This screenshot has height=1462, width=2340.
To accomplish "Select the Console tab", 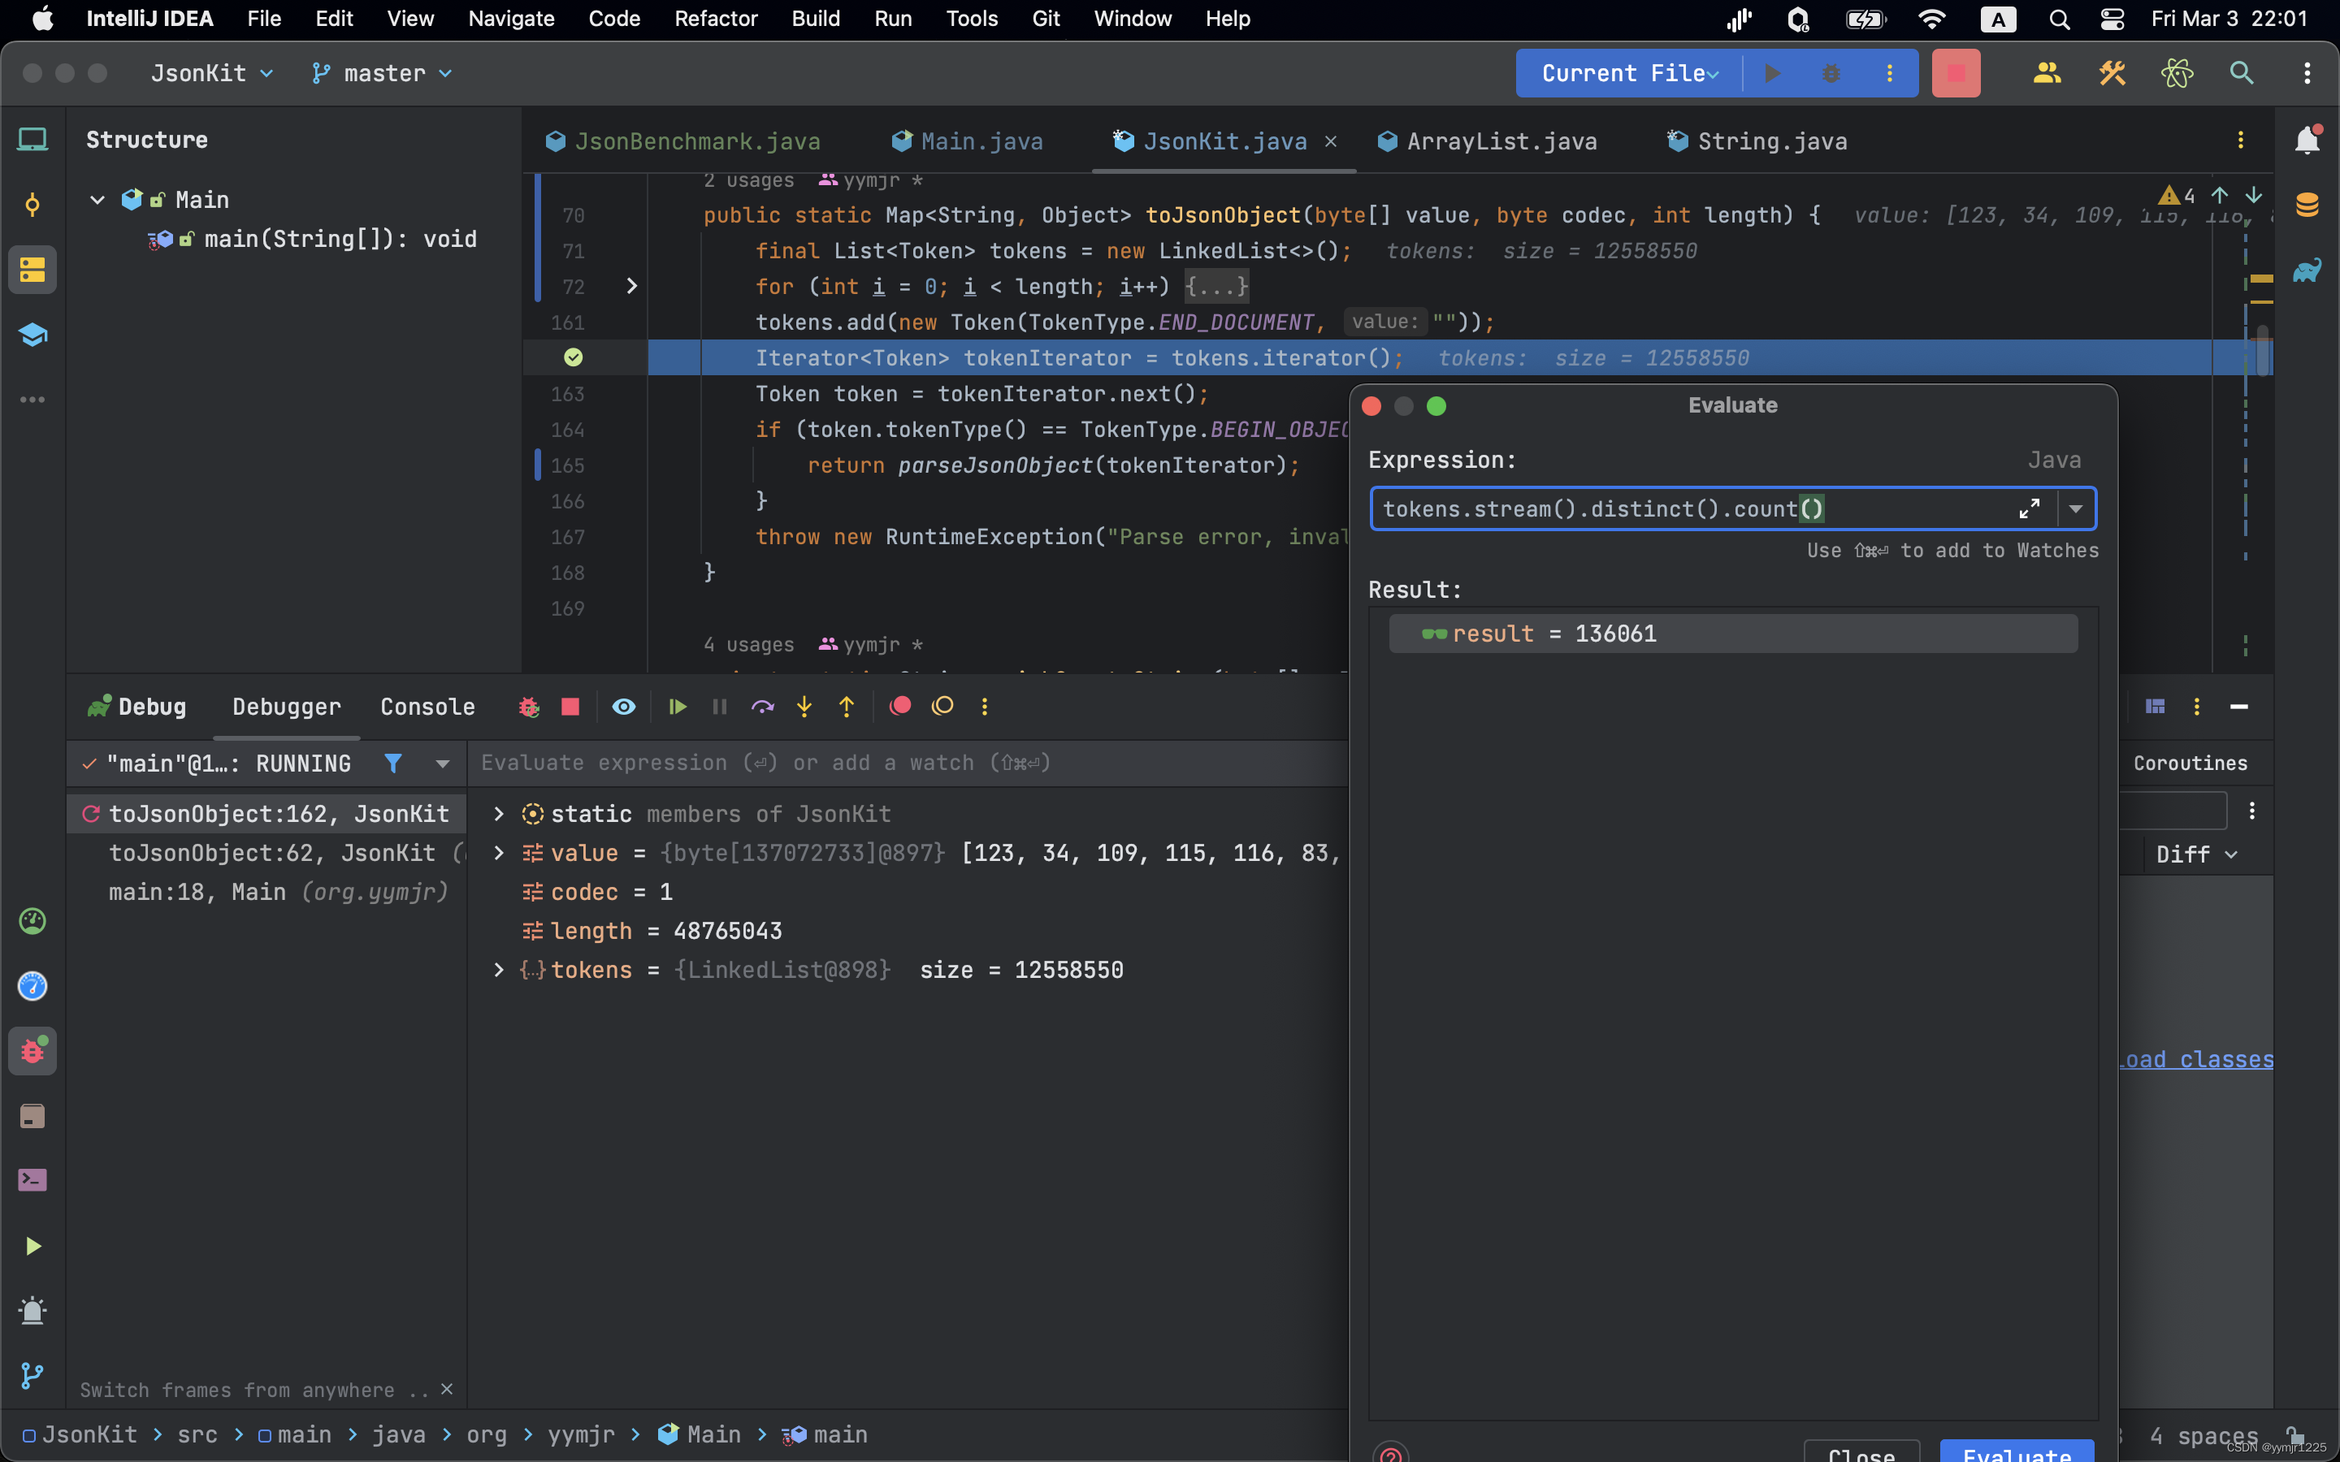I will pos(427,707).
